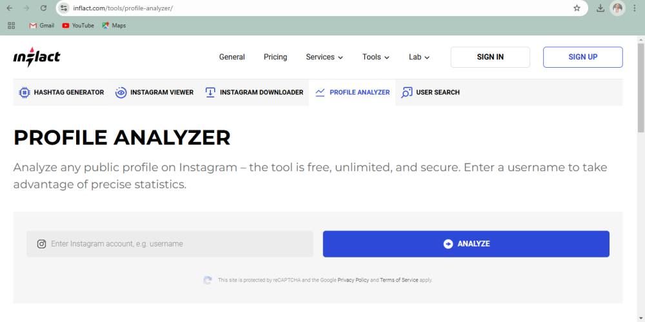Go to the Pricing page
The height and width of the screenshot is (322, 645).
(x=275, y=57)
